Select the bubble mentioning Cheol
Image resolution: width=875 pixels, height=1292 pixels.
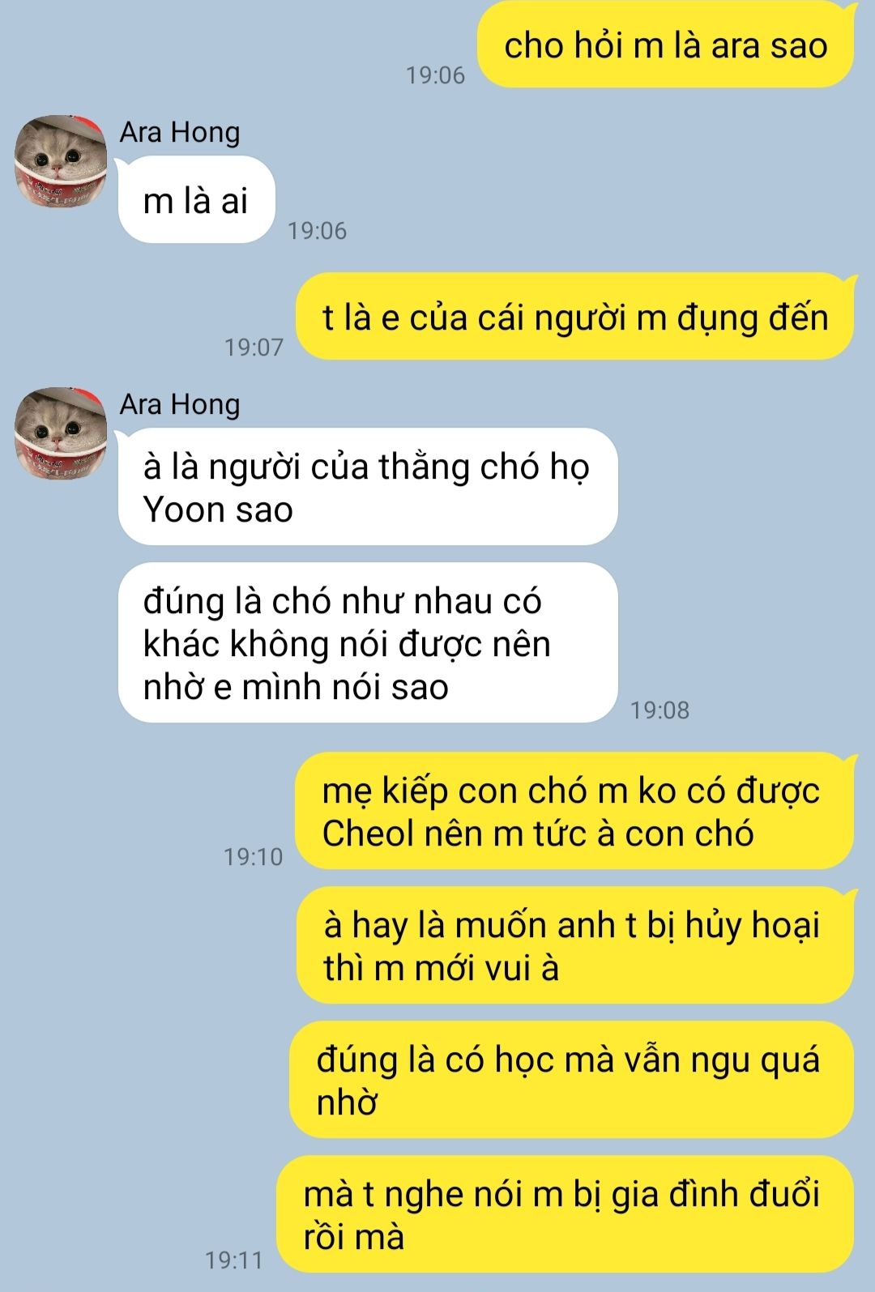(x=574, y=811)
